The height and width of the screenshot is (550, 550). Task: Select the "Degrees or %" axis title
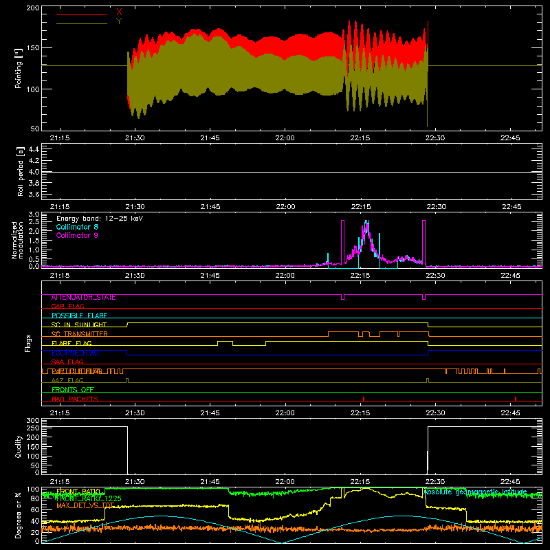[19, 515]
